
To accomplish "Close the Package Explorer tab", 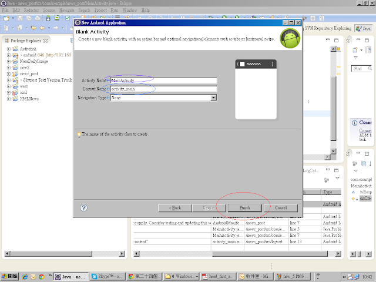I will 46,41.
